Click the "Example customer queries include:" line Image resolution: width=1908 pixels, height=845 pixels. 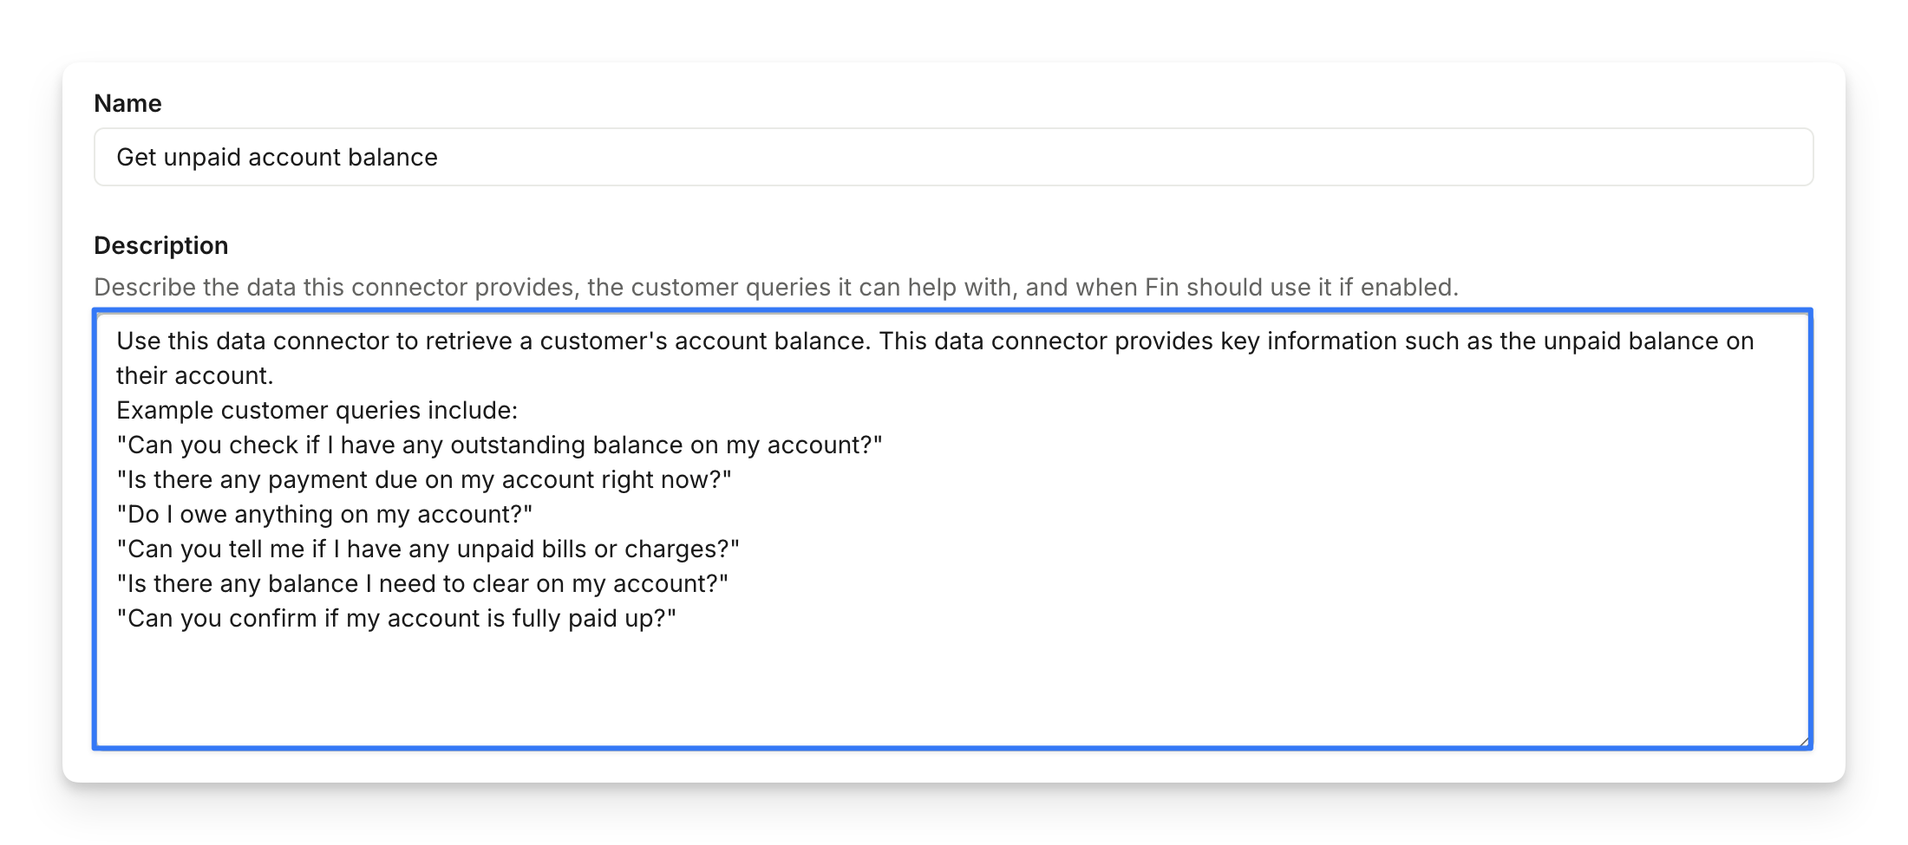tap(317, 411)
